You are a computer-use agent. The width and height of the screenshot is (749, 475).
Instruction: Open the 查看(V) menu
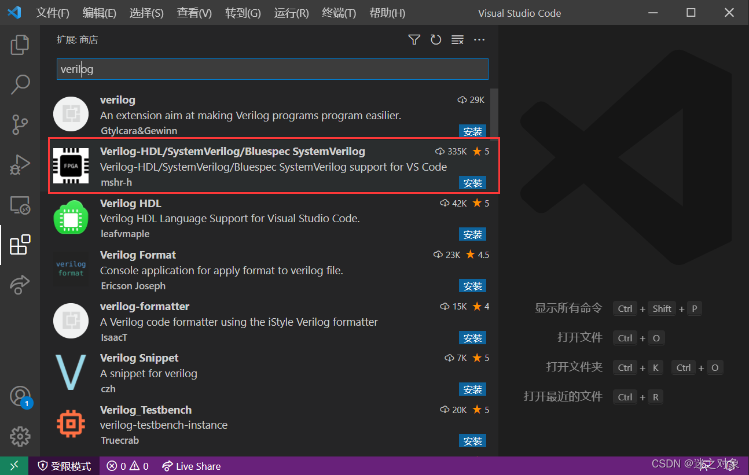pos(194,13)
